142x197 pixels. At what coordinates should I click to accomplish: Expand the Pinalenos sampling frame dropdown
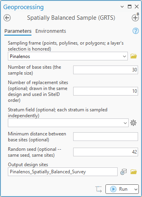(124, 56)
